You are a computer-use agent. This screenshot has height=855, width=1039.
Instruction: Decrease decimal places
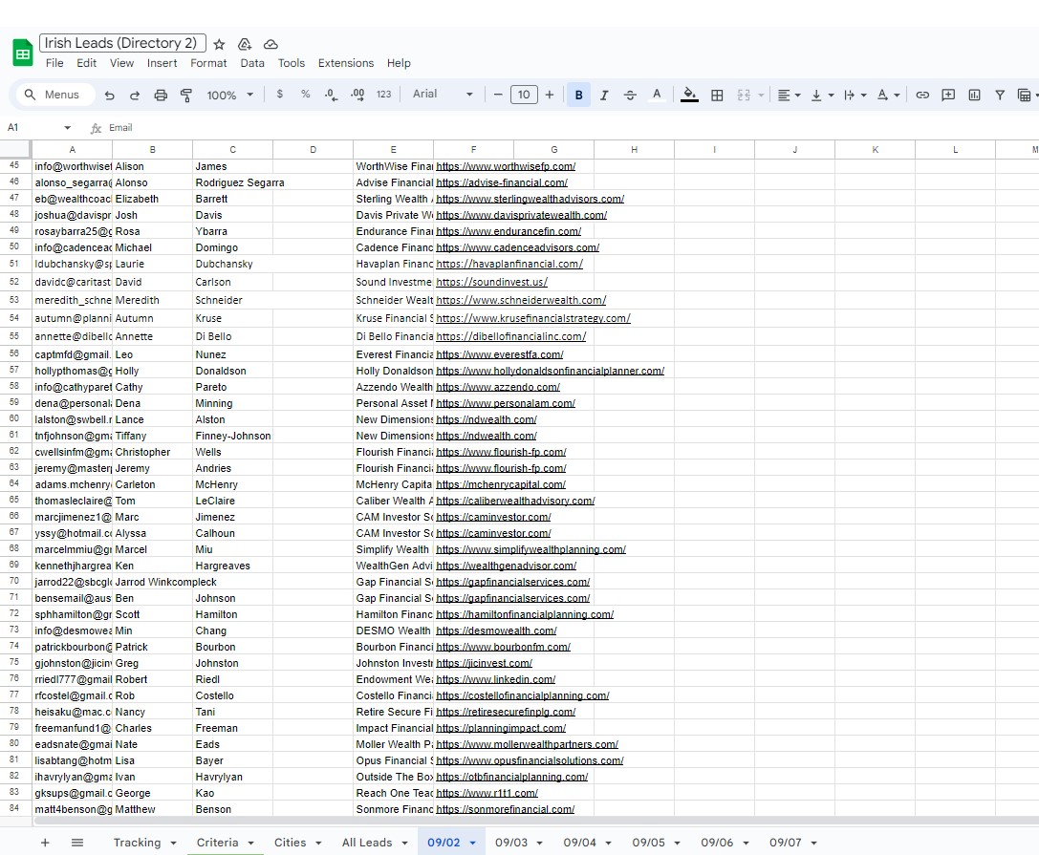(331, 94)
